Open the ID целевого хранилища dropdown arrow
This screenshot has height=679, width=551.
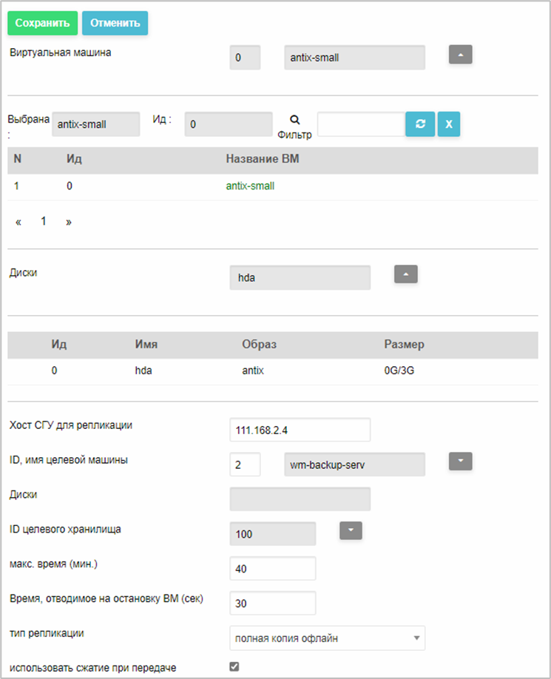351,530
